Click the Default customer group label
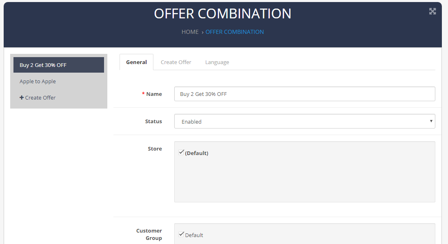The height and width of the screenshot is (244, 448). click(194, 235)
